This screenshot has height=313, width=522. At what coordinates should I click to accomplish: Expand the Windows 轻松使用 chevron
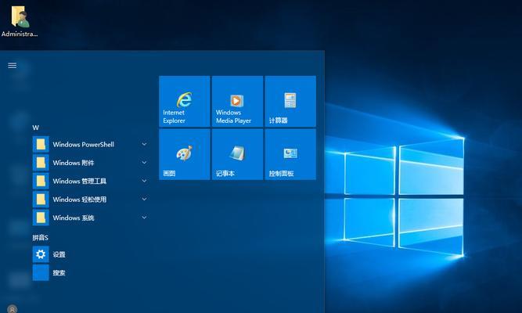144,199
